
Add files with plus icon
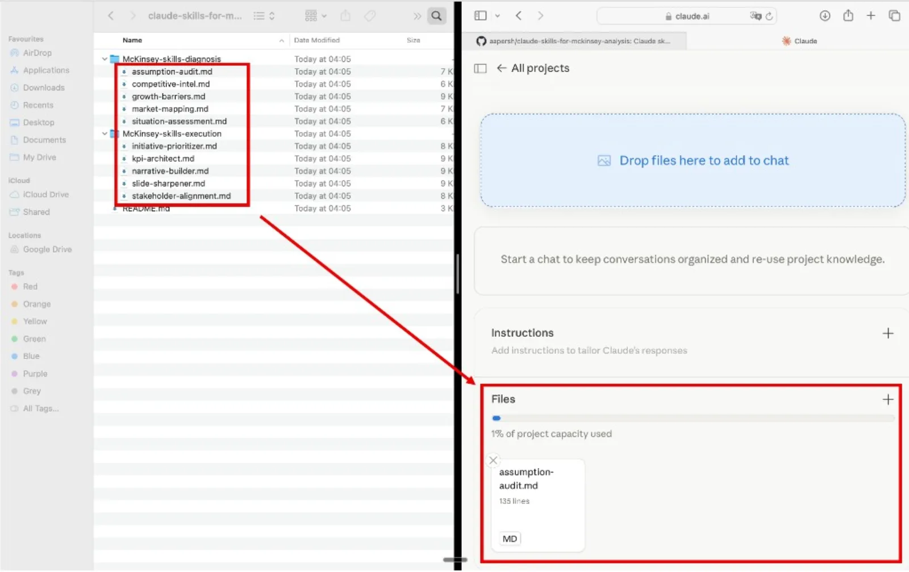pyautogui.click(x=888, y=400)
